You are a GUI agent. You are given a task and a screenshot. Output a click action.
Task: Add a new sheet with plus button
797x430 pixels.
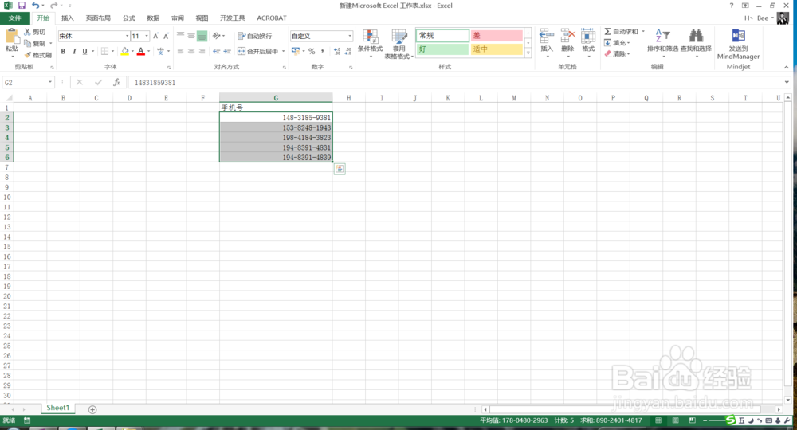pyautogui.click(x=92, y=409)
